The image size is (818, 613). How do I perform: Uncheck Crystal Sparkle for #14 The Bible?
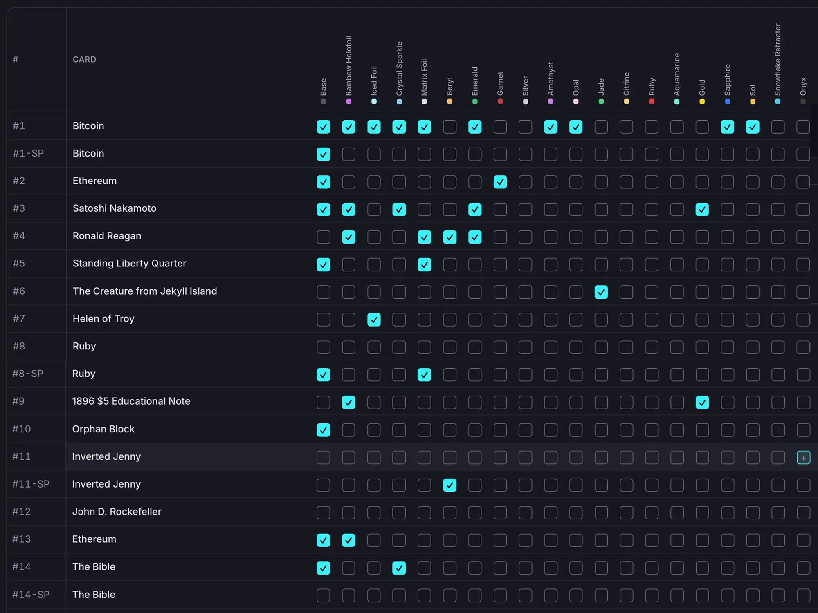399,568
